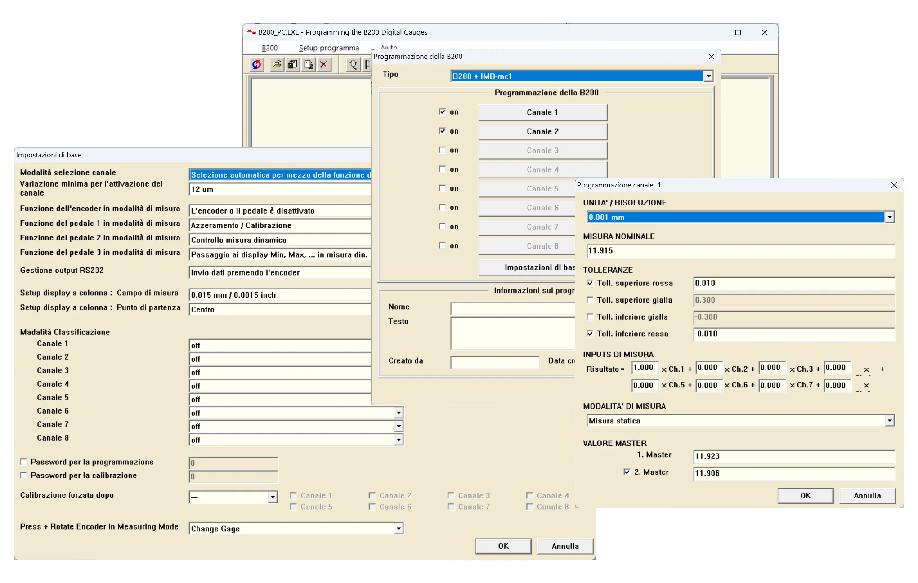
Task: Click the open folder toolbar icon
Action: point(277,64)
